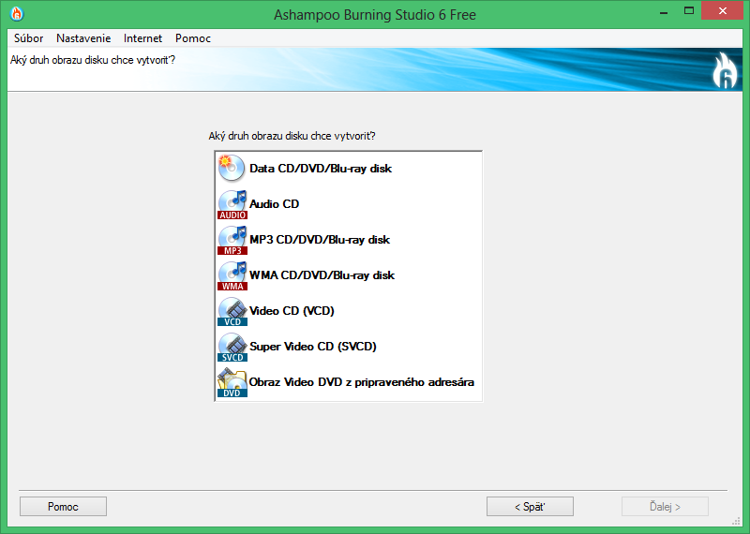Viewport: 750px width, 534px height.
Task: Open the Pomoc menu in menu bar
Action: (193, 38)
